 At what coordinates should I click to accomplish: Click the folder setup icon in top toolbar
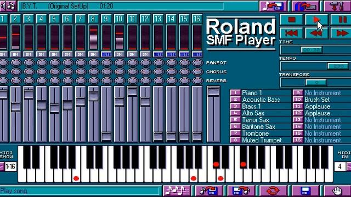(x=305, y=6)
